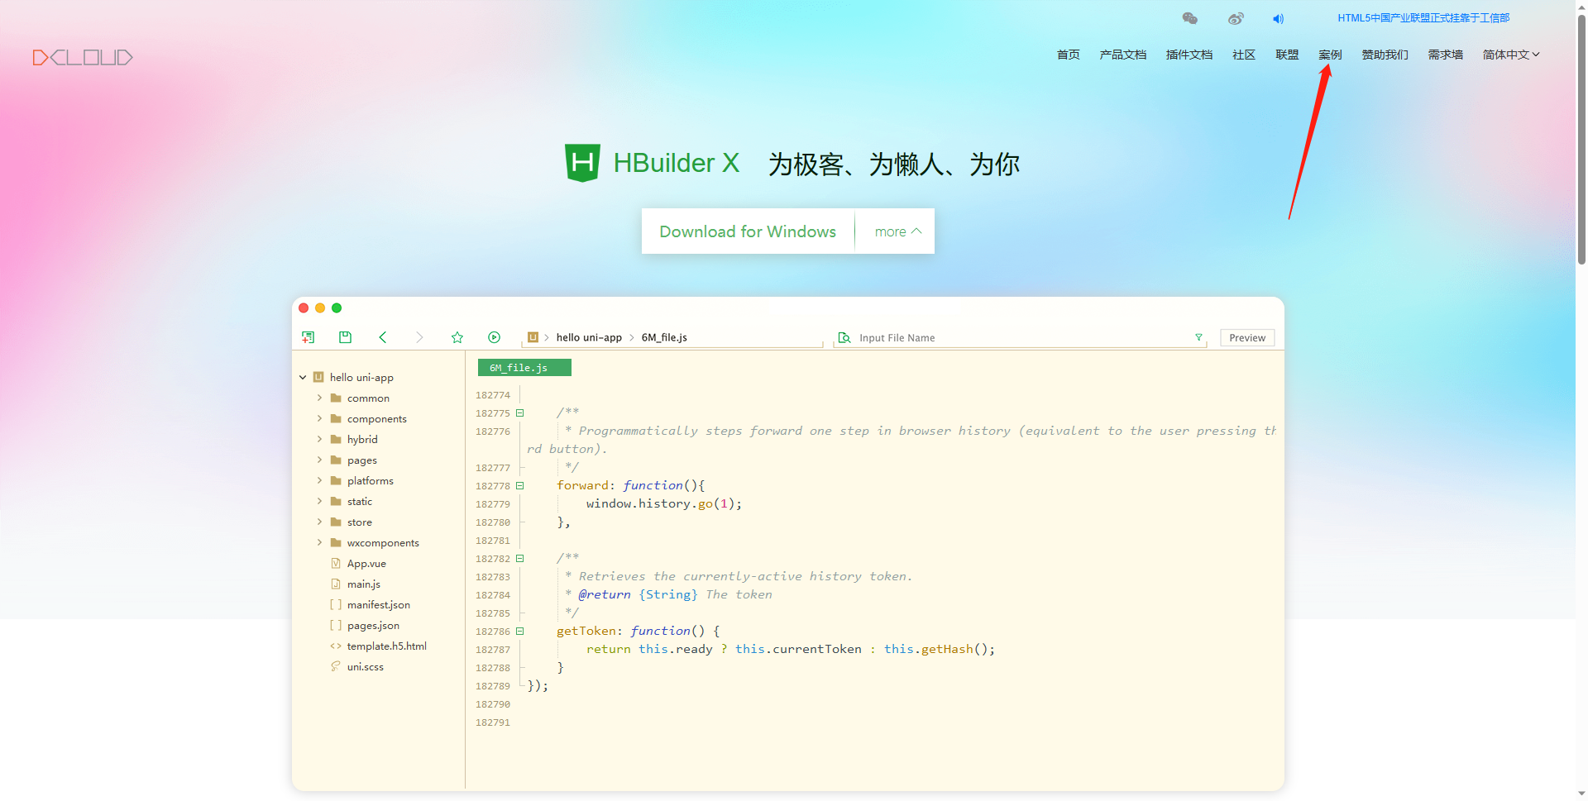Focus the Input File Name field

(x=1021, y=338)
